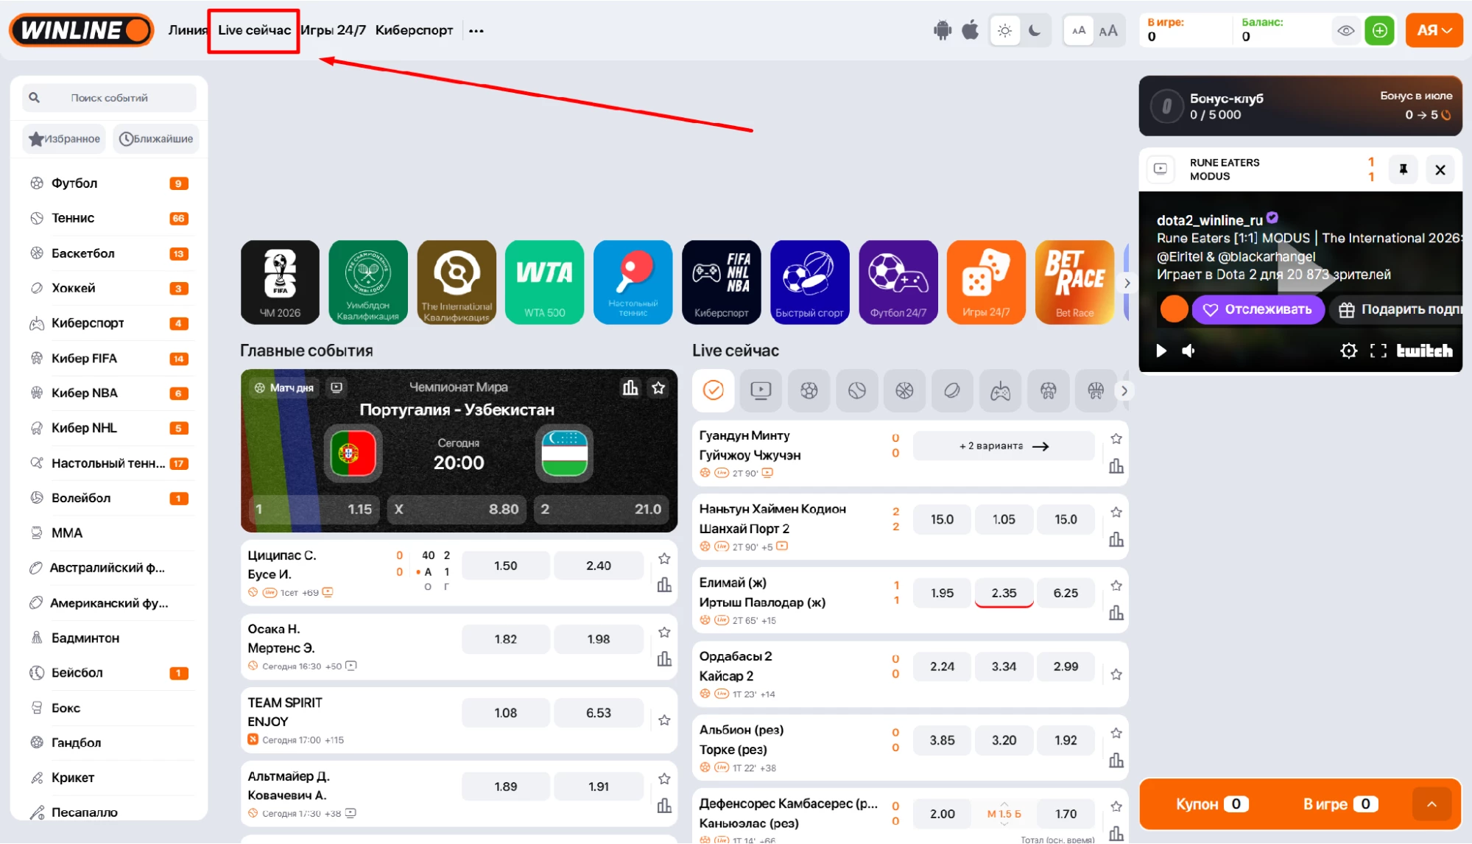Image resolution: width=1472 pixels, height=844 pixels.
Task: Add Циципас - Бусе match to favorites
Action: 664,559
